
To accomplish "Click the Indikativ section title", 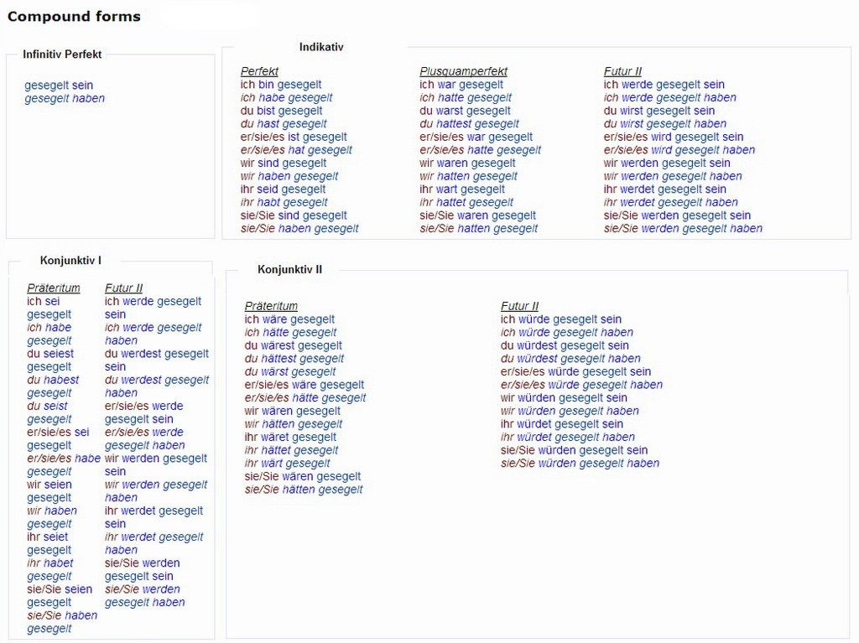I will click(x=321, y=47).
